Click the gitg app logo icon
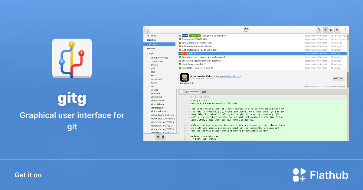This screenshot has height=190, width=363. click(x=72, y=58)
